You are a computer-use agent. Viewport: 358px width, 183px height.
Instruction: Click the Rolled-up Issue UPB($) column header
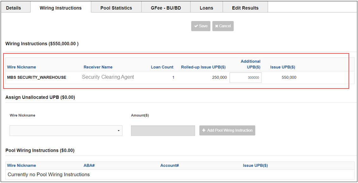[203, 67]
